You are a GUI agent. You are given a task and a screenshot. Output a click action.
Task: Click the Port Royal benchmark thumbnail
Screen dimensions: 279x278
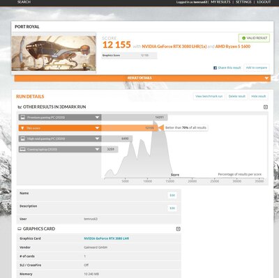(x=54, y=53)
